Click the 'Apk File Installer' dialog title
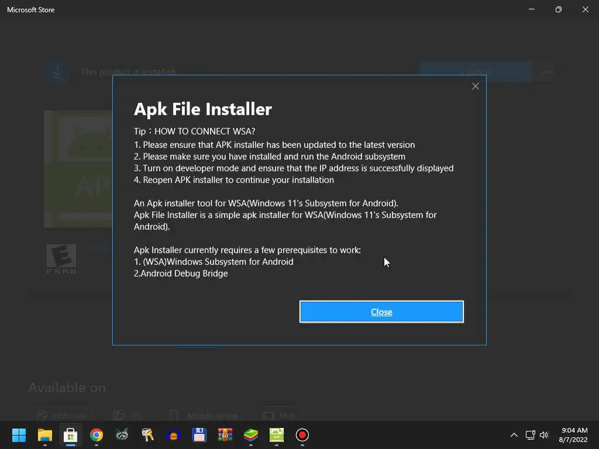 [x=203, y=109]
